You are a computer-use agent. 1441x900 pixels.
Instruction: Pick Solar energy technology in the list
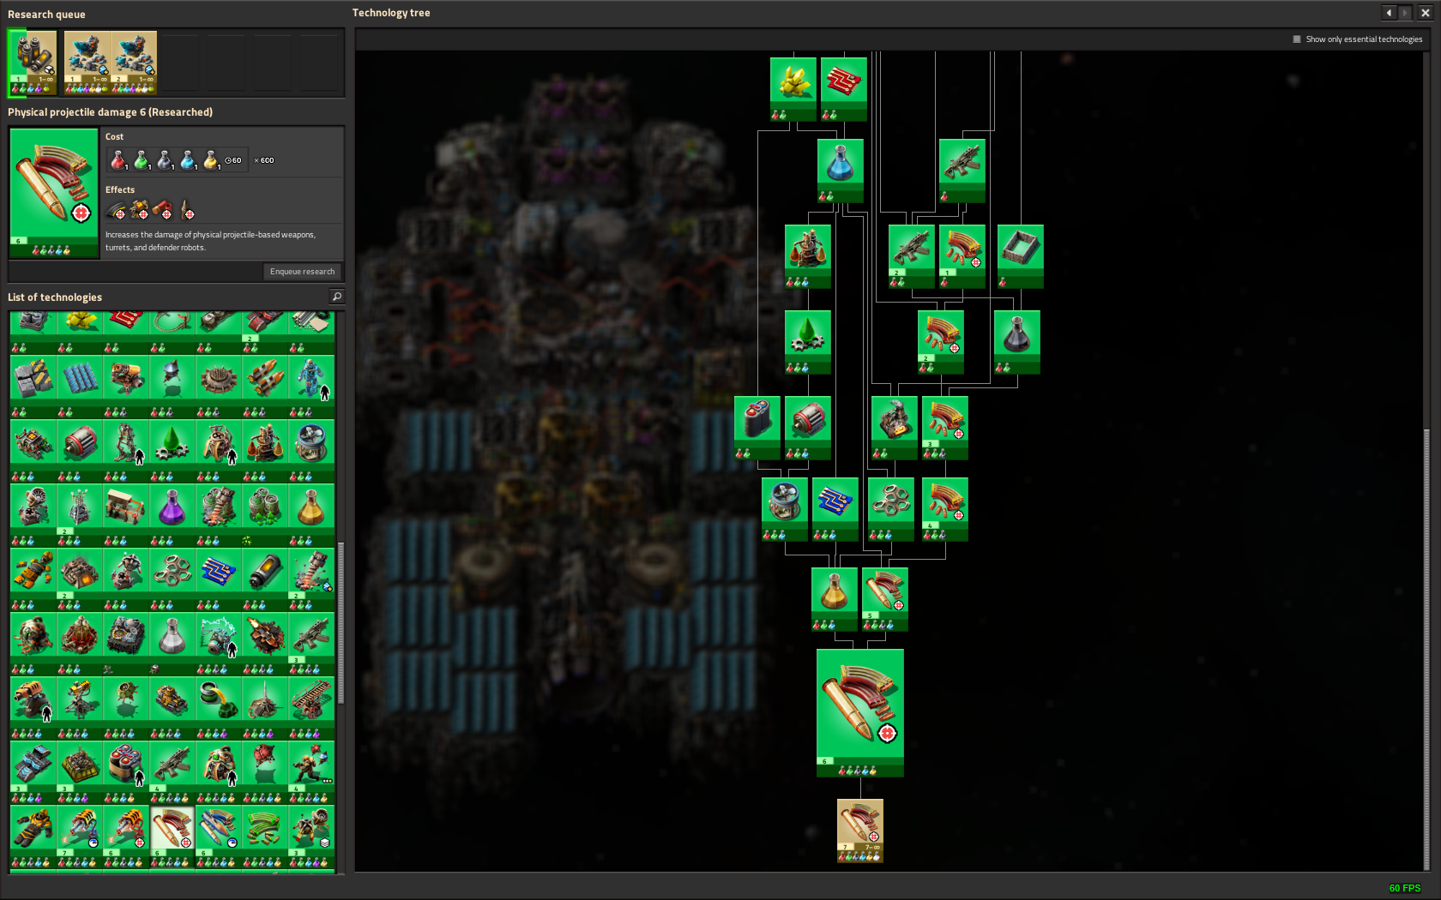[x=80, y=385]
